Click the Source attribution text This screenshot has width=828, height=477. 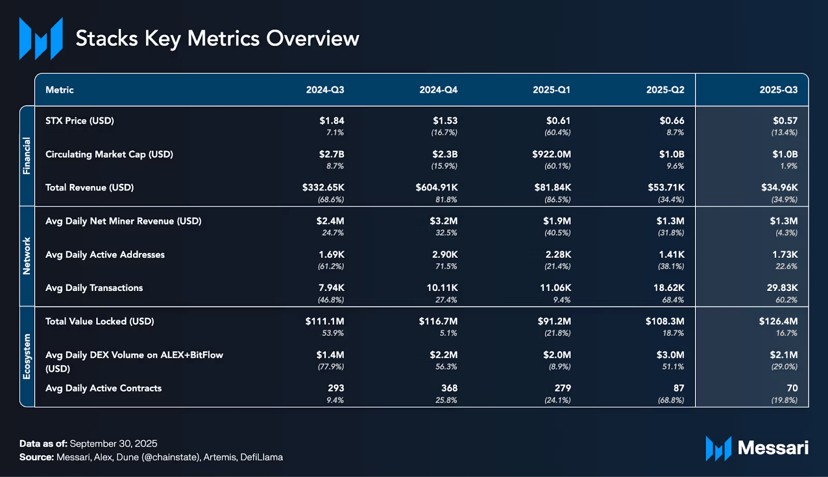[x=151, y=457]
